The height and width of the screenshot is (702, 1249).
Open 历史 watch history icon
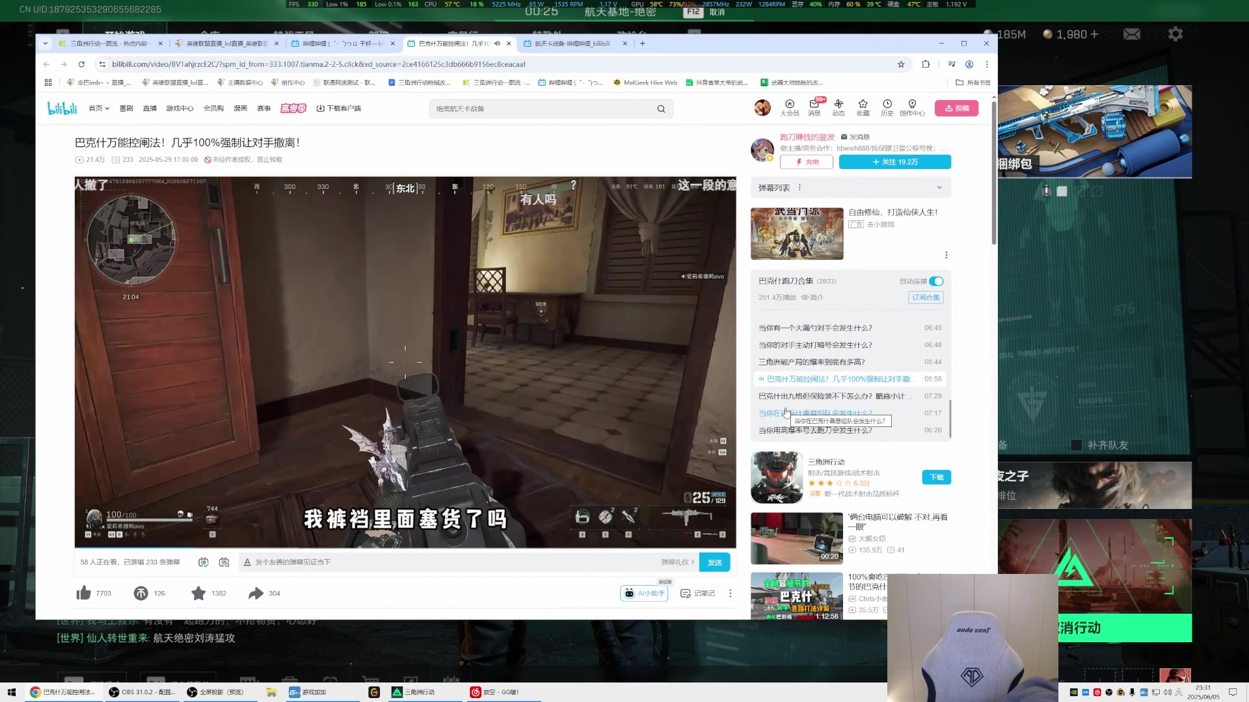click(887, 107)
